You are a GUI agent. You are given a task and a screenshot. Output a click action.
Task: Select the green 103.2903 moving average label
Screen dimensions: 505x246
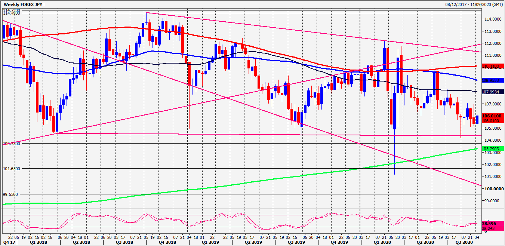[493, 149]
